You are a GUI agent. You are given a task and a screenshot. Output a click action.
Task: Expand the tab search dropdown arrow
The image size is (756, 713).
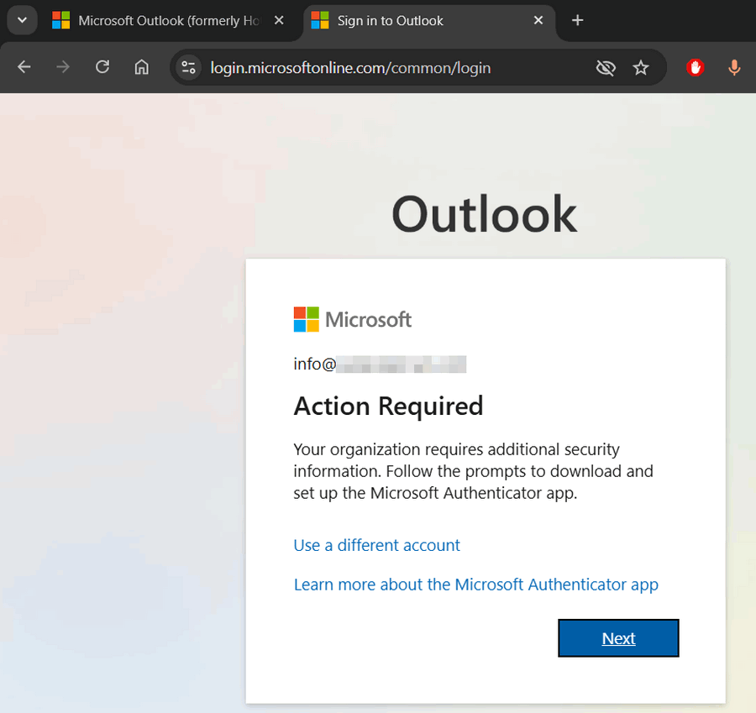[x=22, y=20]
